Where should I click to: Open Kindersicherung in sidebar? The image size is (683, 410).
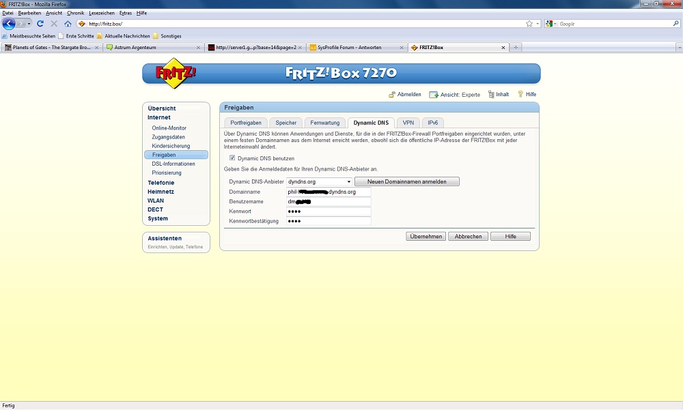click(x=171, y=146)
